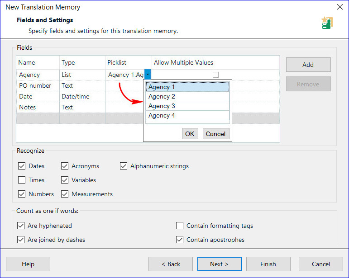349x278 pixels.
Task: Choose Agency 3 from the list
Action: click(x=187, y=106)
